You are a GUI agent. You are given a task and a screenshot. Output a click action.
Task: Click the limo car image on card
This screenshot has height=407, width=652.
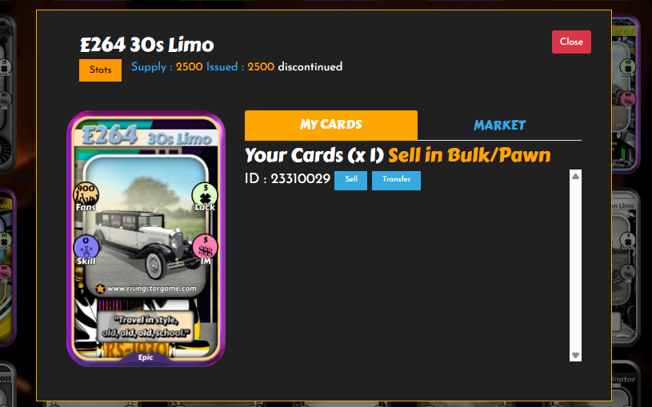coord(142,242)
